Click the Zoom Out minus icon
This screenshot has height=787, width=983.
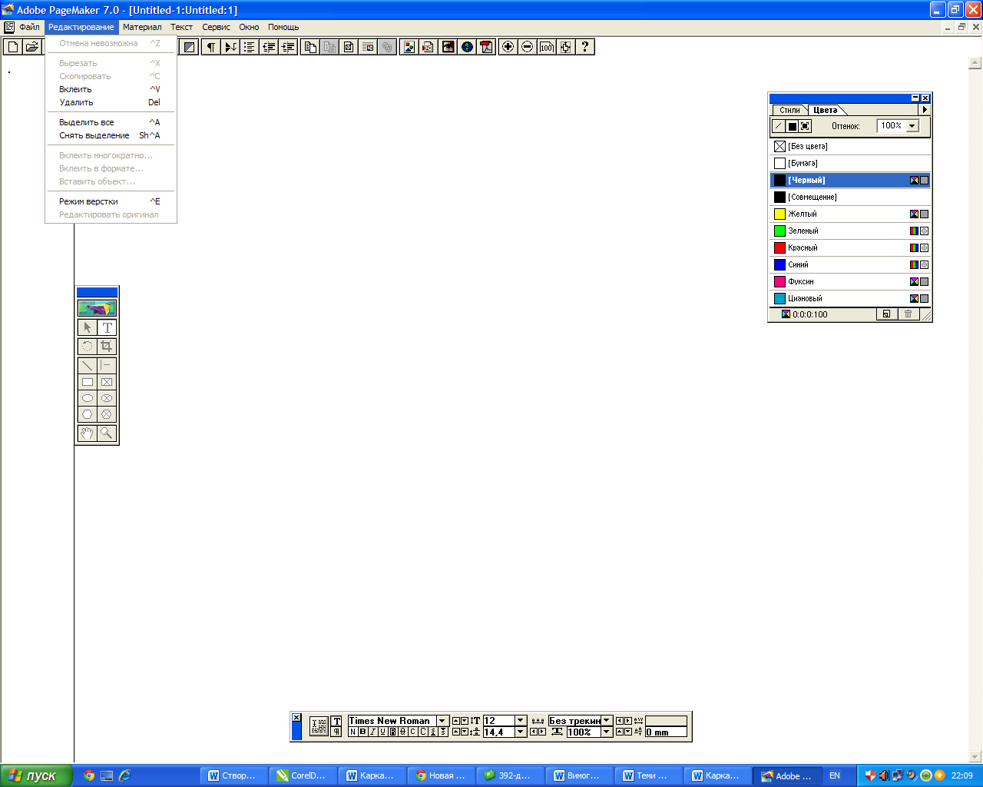[527, 47]
